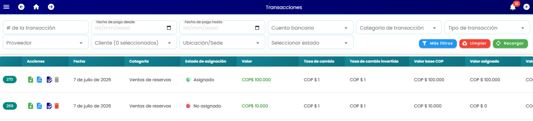Expand the Cuenta bancaria dropdown
This screenshot has height=121, width=533.
(311, 28)
